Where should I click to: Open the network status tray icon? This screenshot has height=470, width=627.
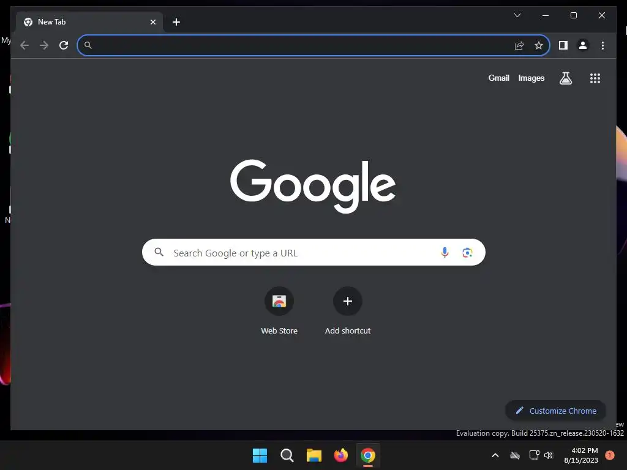tap(534, 455)
